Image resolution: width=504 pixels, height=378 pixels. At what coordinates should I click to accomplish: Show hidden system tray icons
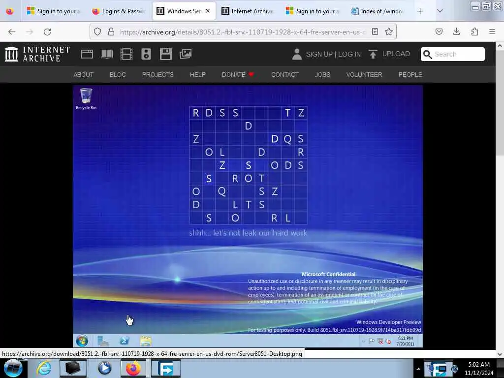[418, 369]
